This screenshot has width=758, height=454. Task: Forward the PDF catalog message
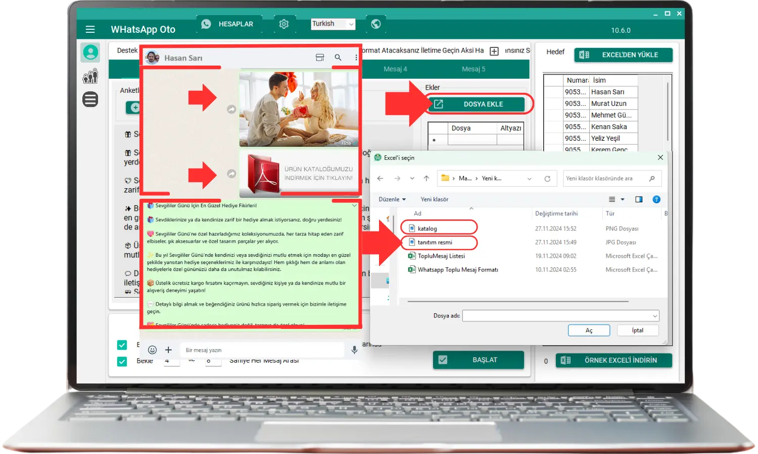tap(231, 174)
